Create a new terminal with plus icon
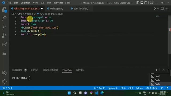The width and height of the screenshot is (171, 96). [156, 70]
